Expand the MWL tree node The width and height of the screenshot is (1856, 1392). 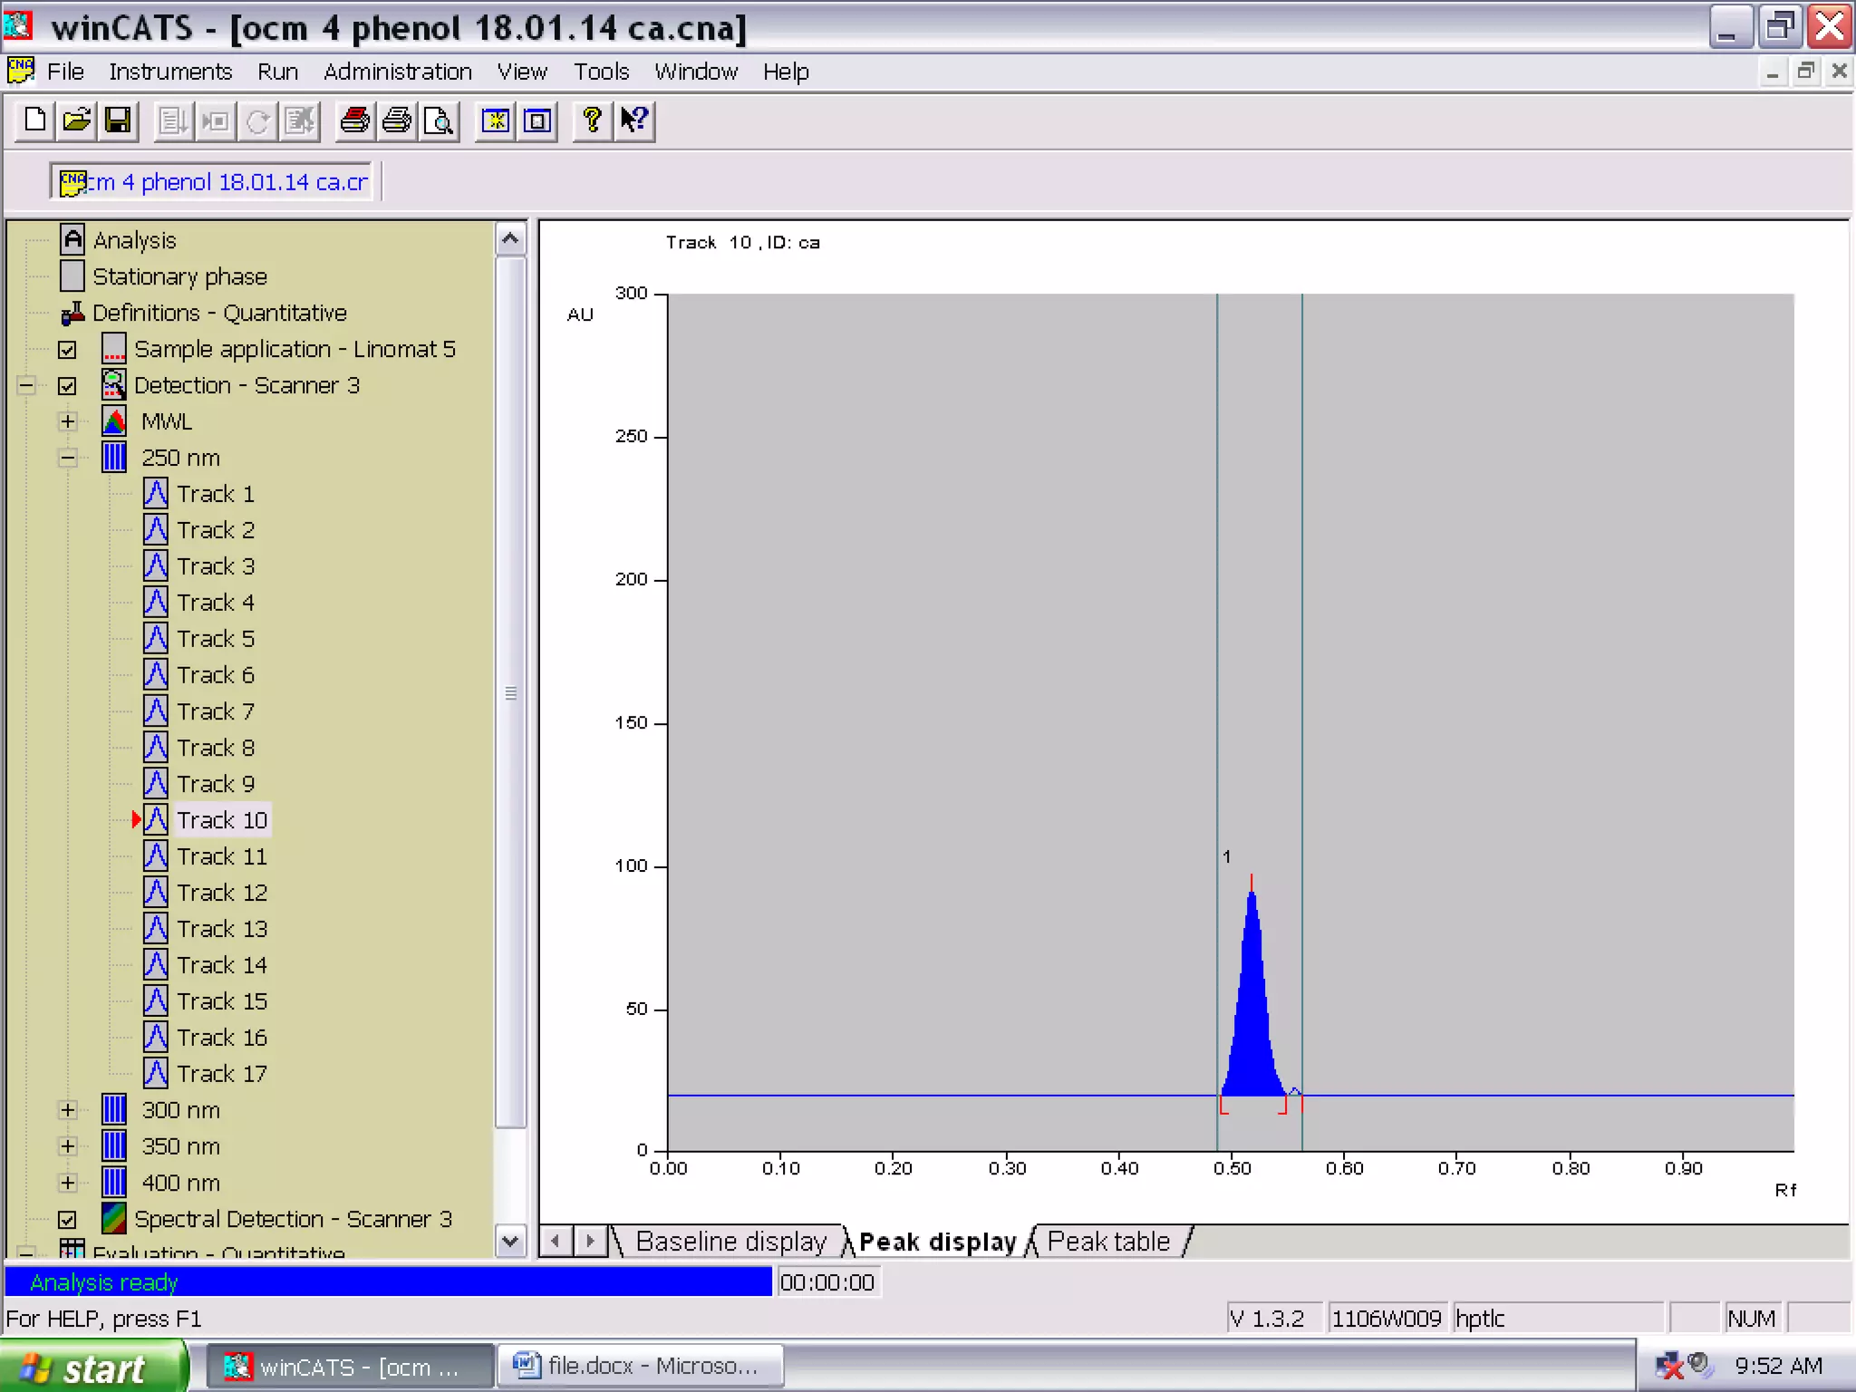[x=67, y=421]
